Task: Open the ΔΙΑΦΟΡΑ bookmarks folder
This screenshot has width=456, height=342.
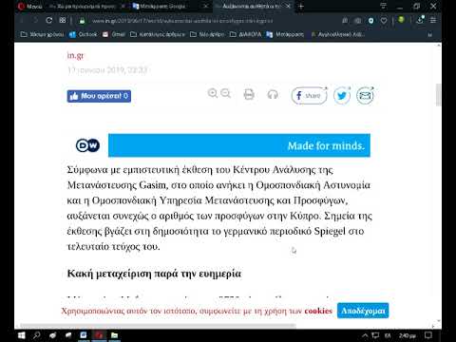Action: coord(246,34)
